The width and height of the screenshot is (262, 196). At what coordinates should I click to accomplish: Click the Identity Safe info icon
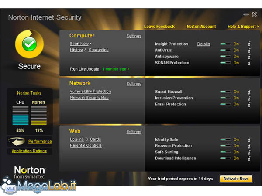click(249, 139)
